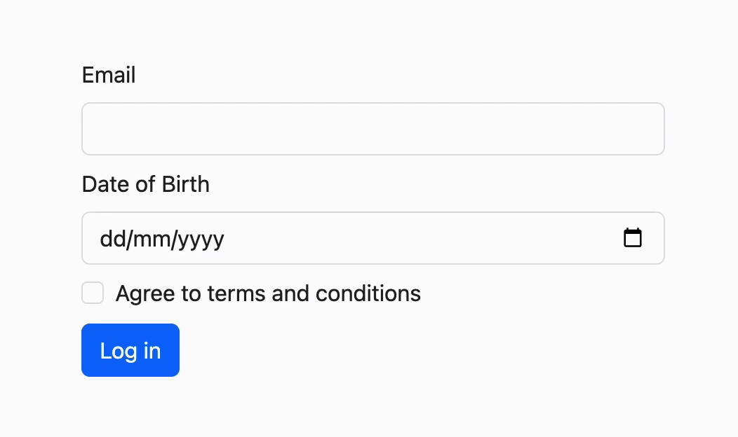Tick the Agree to terms checkbox

click(93, 293)
